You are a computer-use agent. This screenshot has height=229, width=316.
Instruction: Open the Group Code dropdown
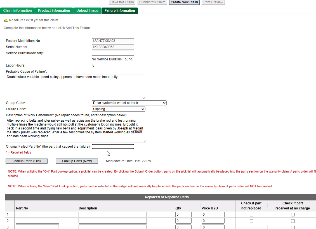[129, 103]
